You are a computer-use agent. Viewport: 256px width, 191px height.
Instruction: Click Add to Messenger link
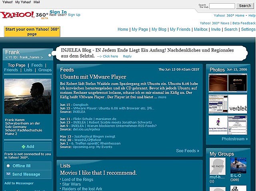coord(19,183)
